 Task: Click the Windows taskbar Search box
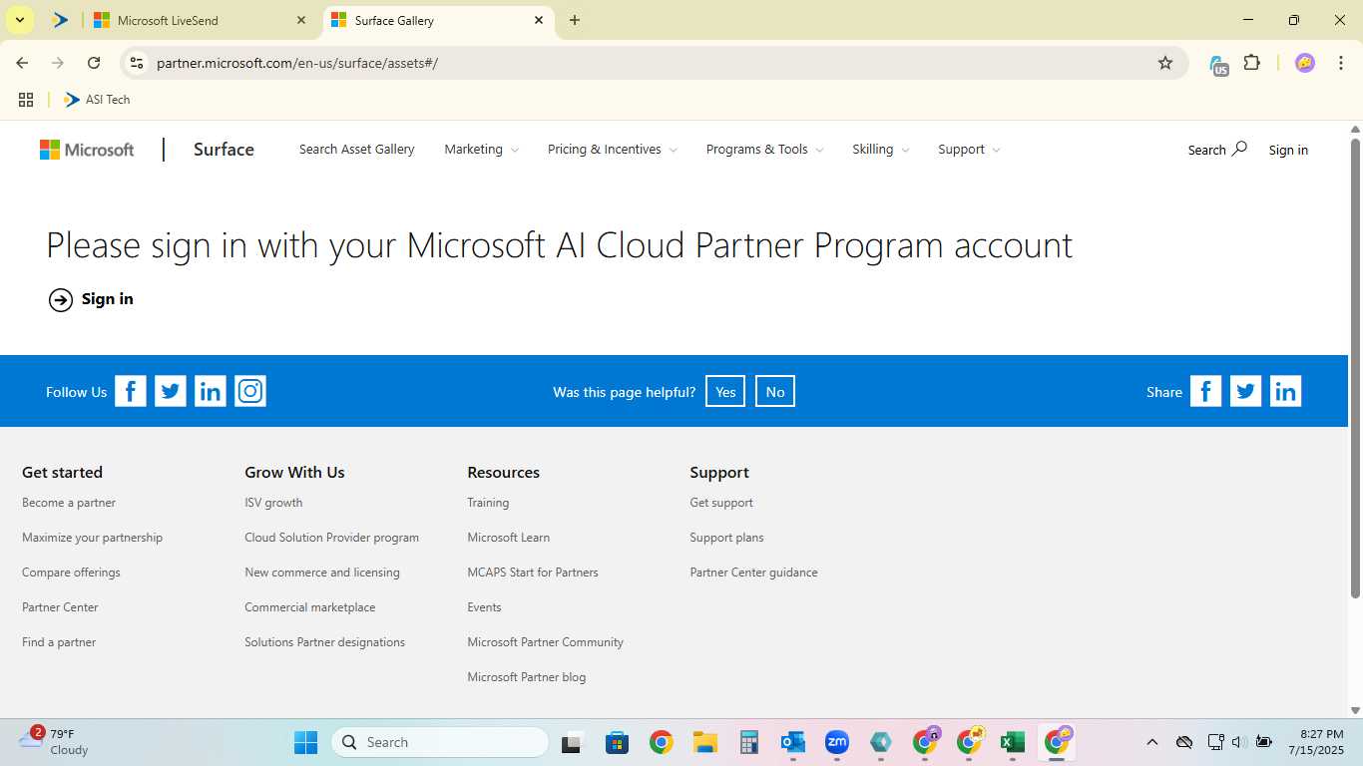(440, 742)
